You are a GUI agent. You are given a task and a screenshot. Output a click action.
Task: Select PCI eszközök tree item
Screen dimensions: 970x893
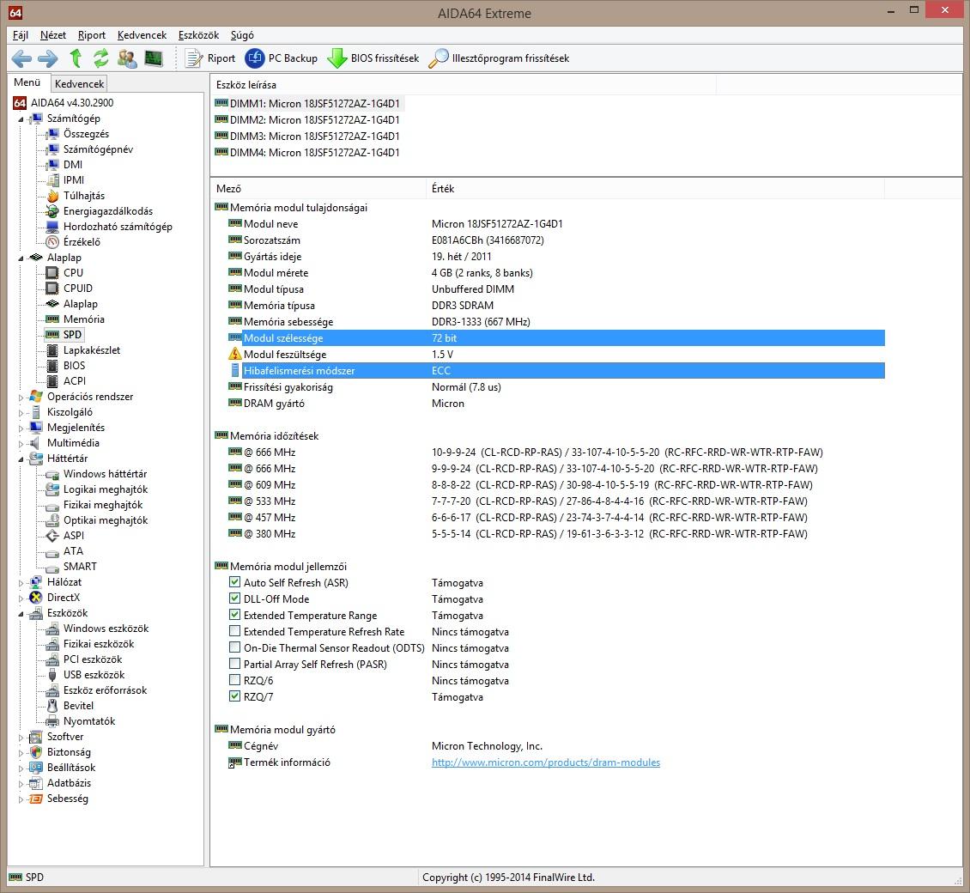[x=93, y=659]
